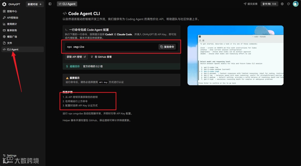Screen dimensions: 301x166
Task: Click the plus icon in 新建对话
Action: pos(40,4)
